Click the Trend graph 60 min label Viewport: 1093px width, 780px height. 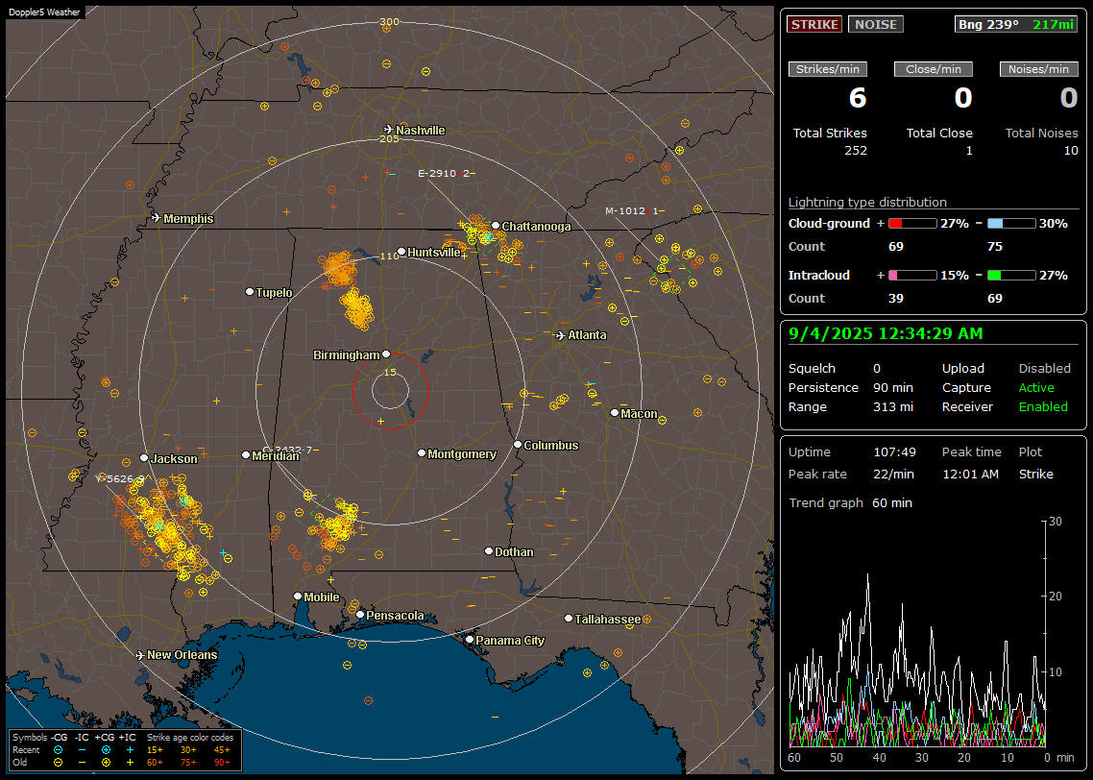tap(850, 503)
